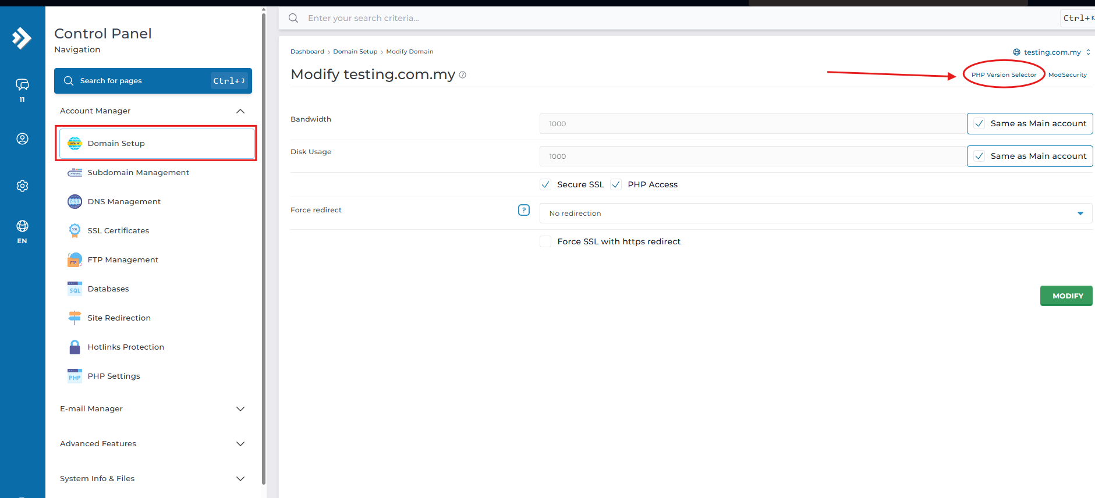Open FTP Management menu item
This screenshot has width=1095, height=498.
[123, 260]
